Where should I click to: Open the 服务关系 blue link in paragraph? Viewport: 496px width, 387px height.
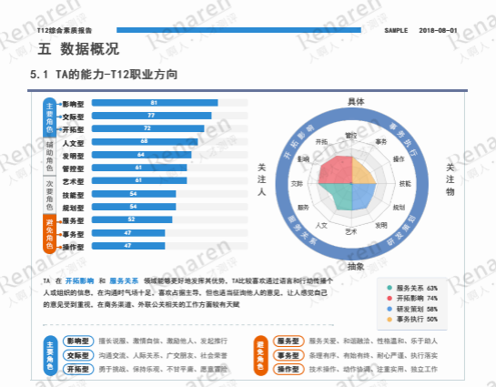click(124, 281)
